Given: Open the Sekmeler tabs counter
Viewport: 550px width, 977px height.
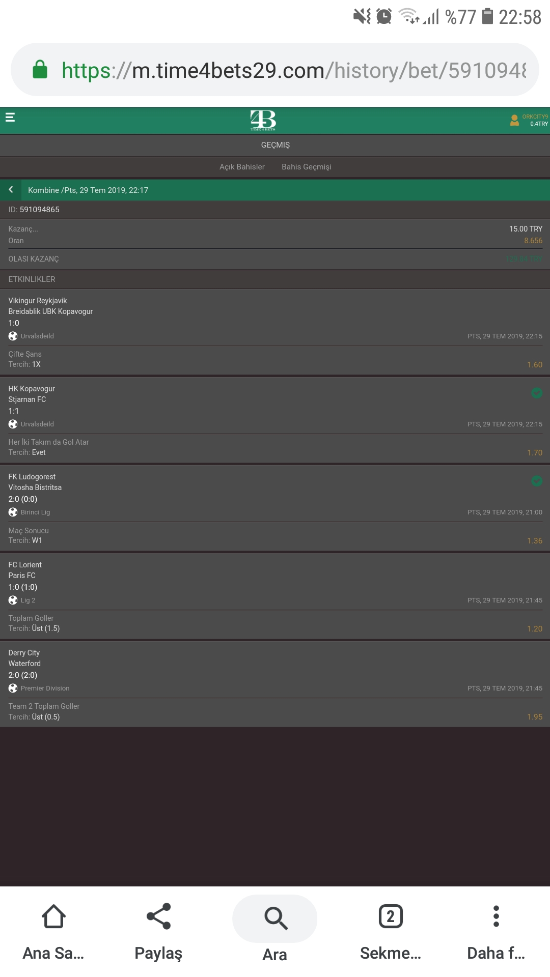Looking at the screenshot, I should coord(391,916).
